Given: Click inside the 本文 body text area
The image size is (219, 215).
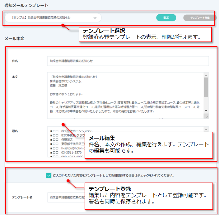Looking at the screenshot, I should [x=124, y=94].
